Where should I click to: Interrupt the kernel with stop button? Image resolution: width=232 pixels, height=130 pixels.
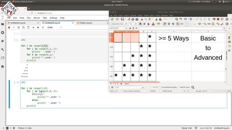(x=38, y=27)
